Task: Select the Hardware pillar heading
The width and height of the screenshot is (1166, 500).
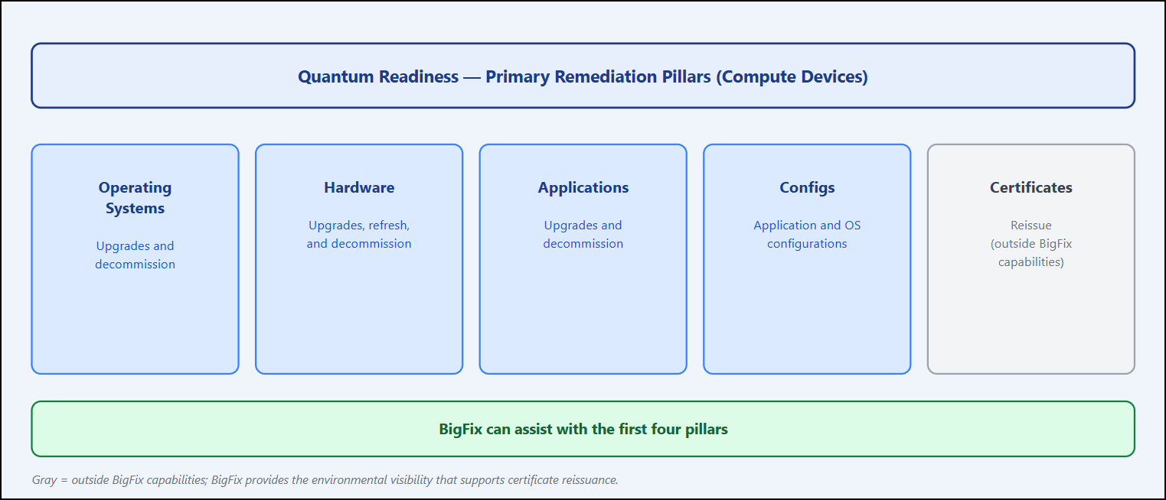Action: 359,188
